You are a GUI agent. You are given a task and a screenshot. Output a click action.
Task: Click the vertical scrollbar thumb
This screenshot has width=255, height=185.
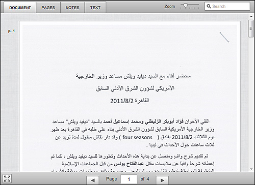251,28
